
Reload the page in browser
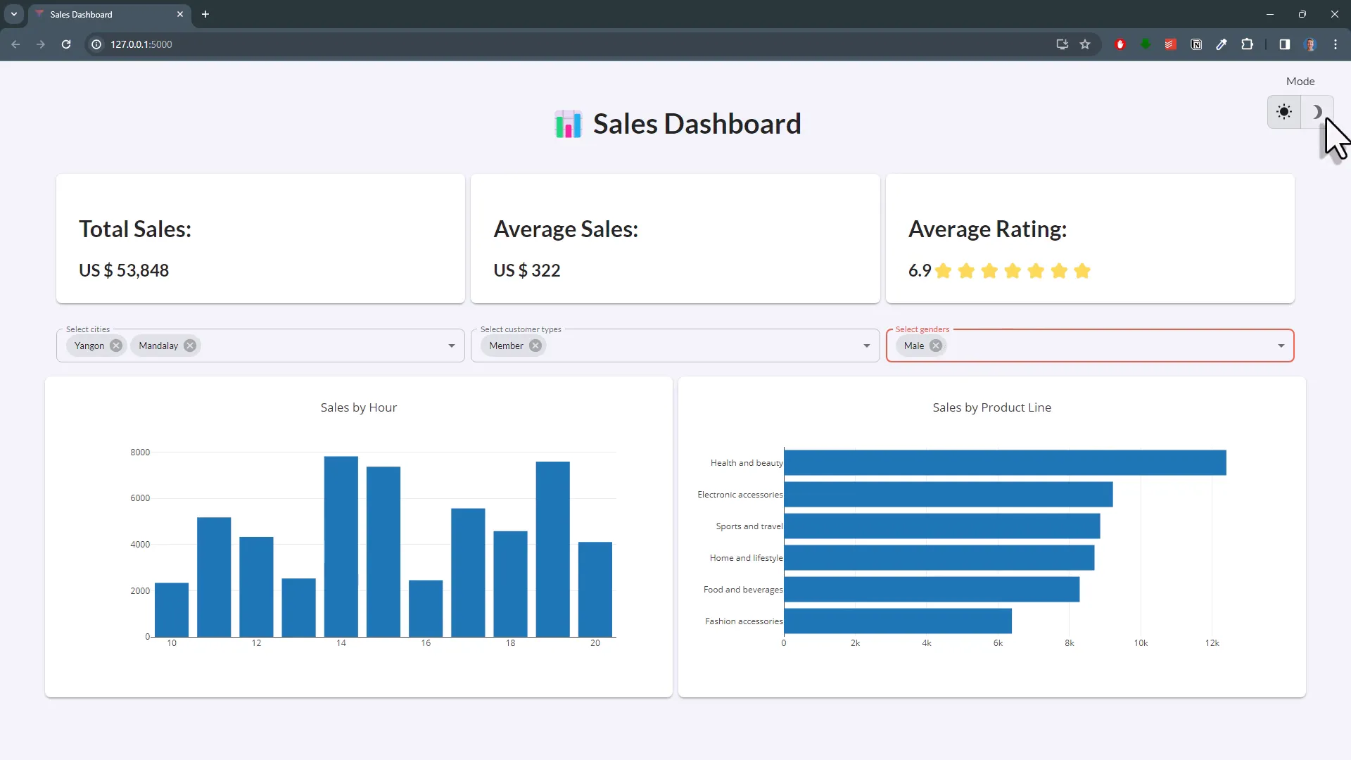[x=66, y=44]
